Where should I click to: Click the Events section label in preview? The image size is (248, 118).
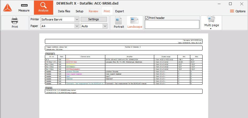49,88
